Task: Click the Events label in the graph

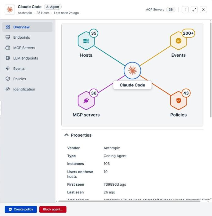Action: pyautogui.click(x=179, y=55)
